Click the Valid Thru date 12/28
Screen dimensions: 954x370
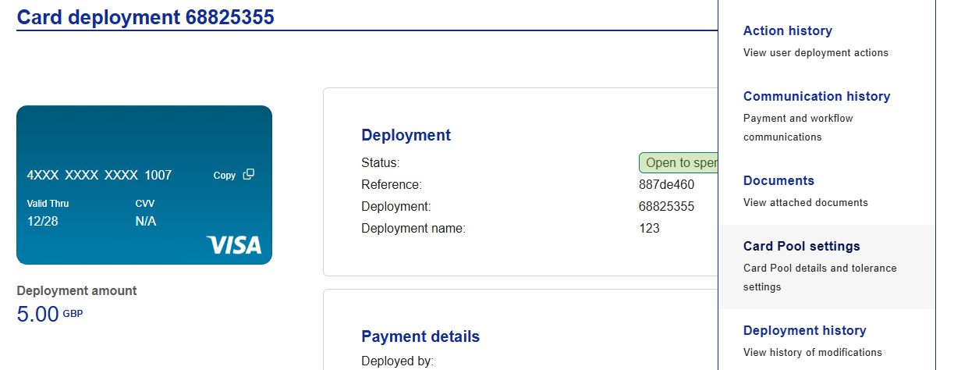[x=43, y=221]
